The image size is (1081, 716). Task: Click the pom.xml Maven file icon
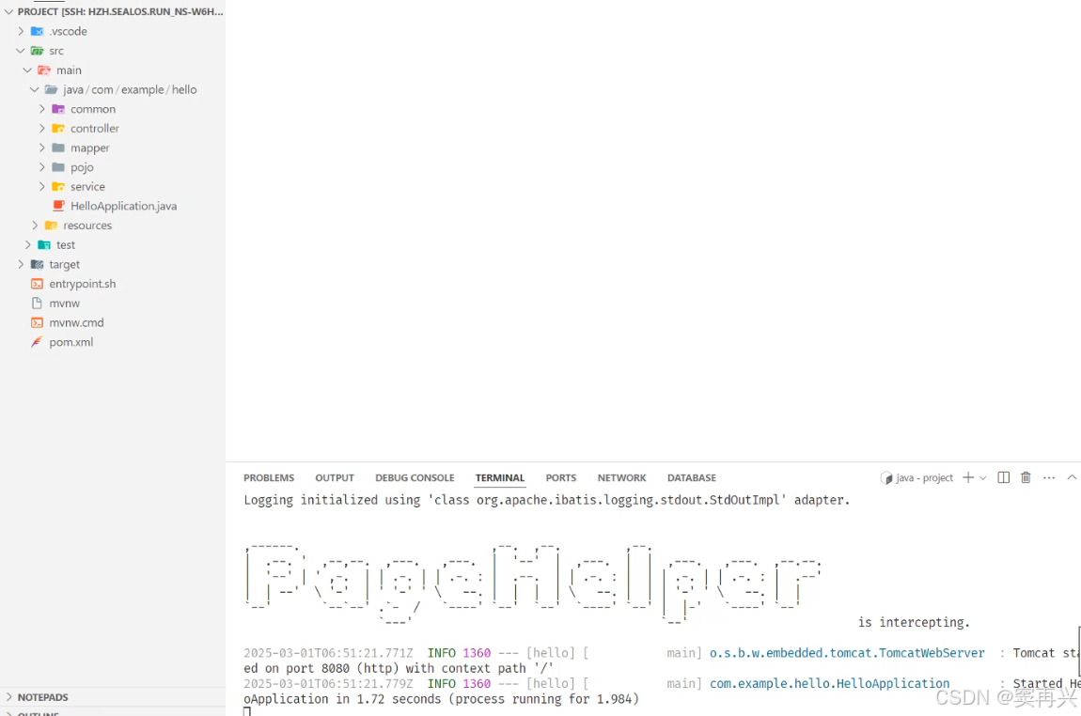[38, 342]
